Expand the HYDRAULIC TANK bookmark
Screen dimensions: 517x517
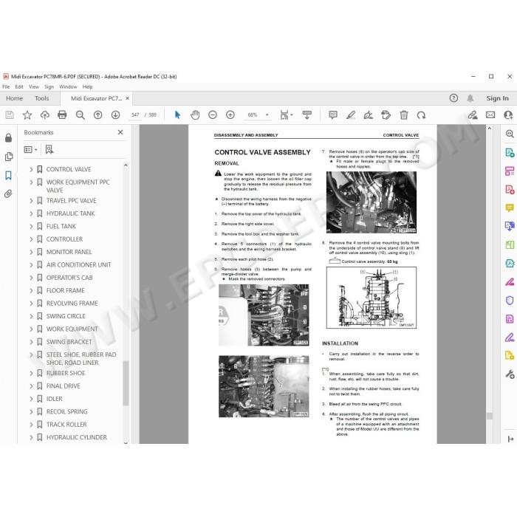pyautogui.click(x=31, y=213)
